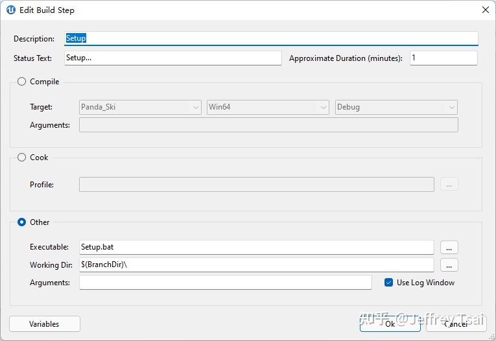Focus the Status Text field
The width and height of the screenshot is (496, 341).
173,58
